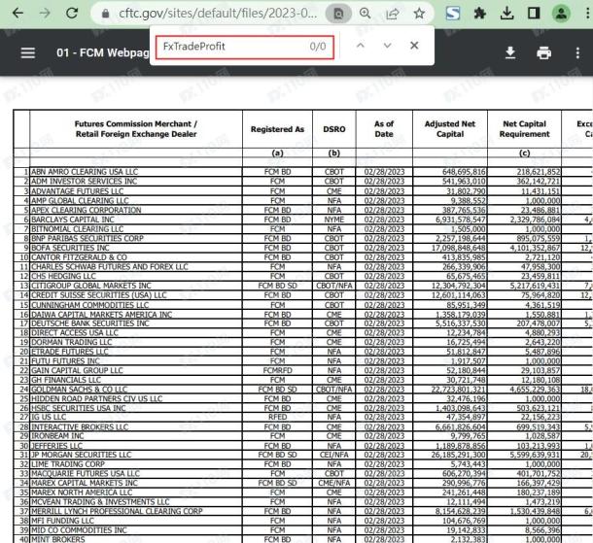This screenshot has width=593, height=543.
Task: Select FUTU FUTURES INC
Action: [65, 361]
